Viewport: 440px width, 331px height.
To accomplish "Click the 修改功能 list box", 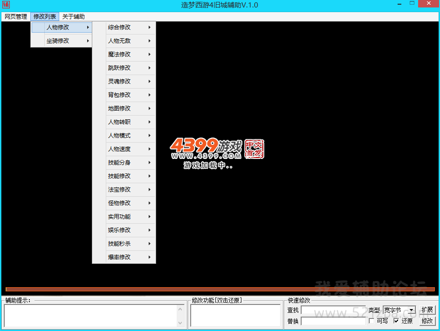I will (x=235, y=316).
